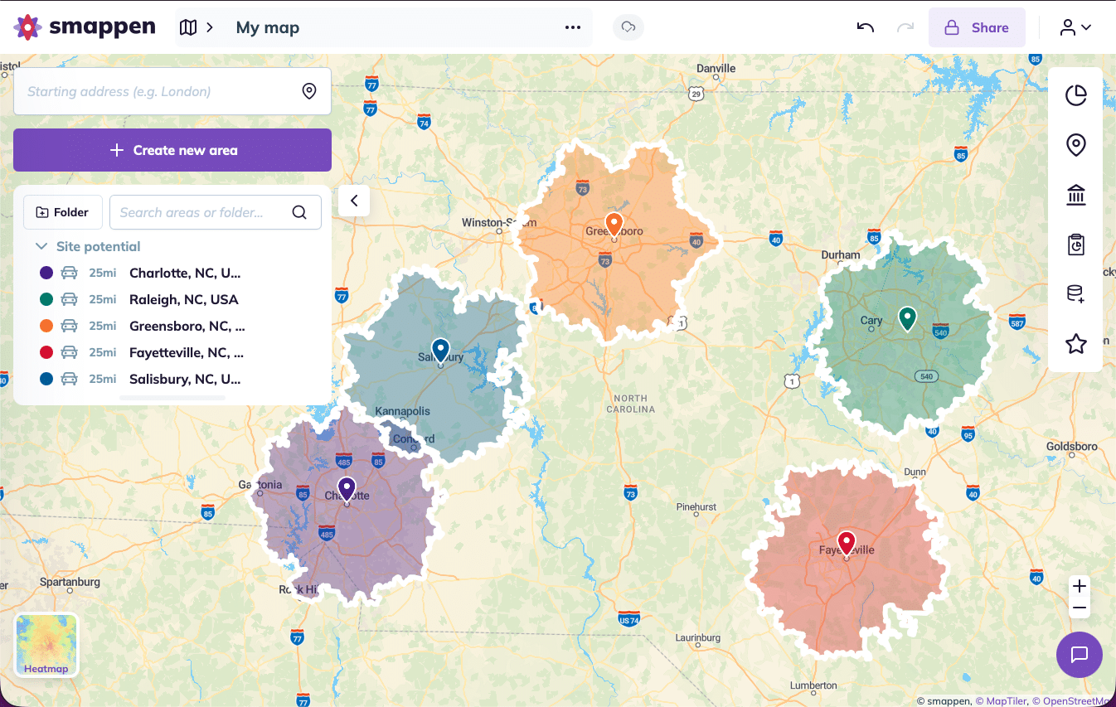The width and height of the screenshot is (1116, 707).
Task: Click Create new area
Action: 172,150
